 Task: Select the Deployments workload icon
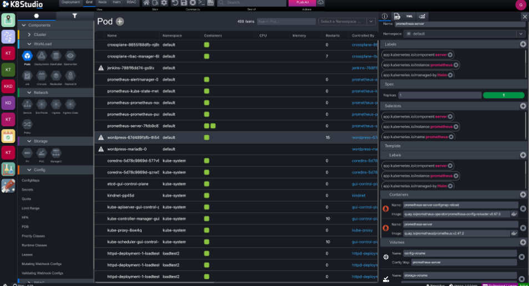pyautogui.click(x=41, y=56)
